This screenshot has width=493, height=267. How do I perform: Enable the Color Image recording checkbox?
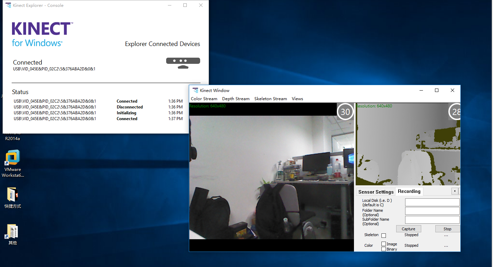click(383, 244)
